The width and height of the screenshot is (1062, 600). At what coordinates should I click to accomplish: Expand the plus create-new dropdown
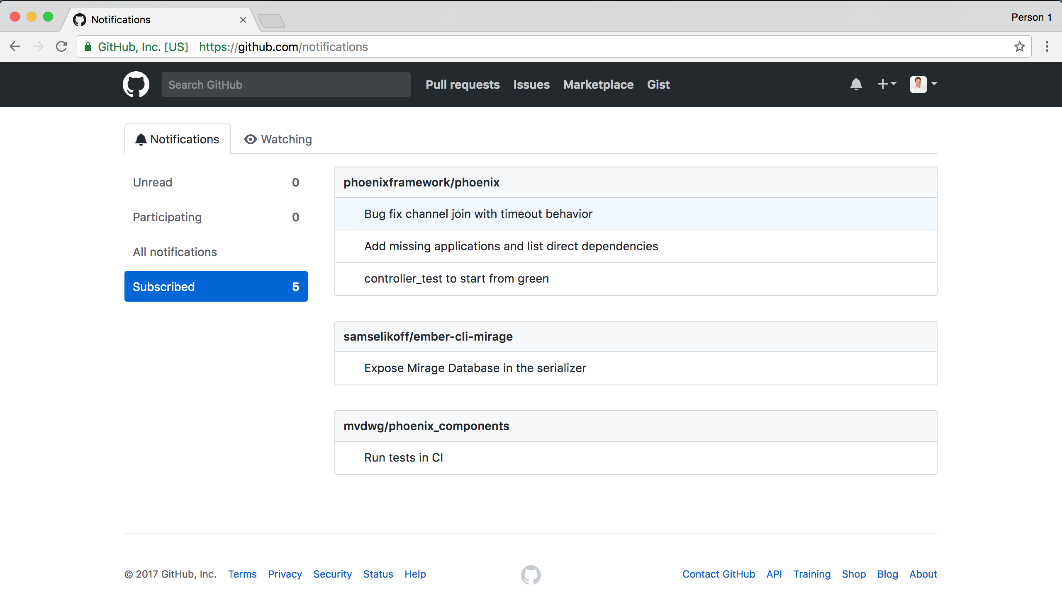887,84
